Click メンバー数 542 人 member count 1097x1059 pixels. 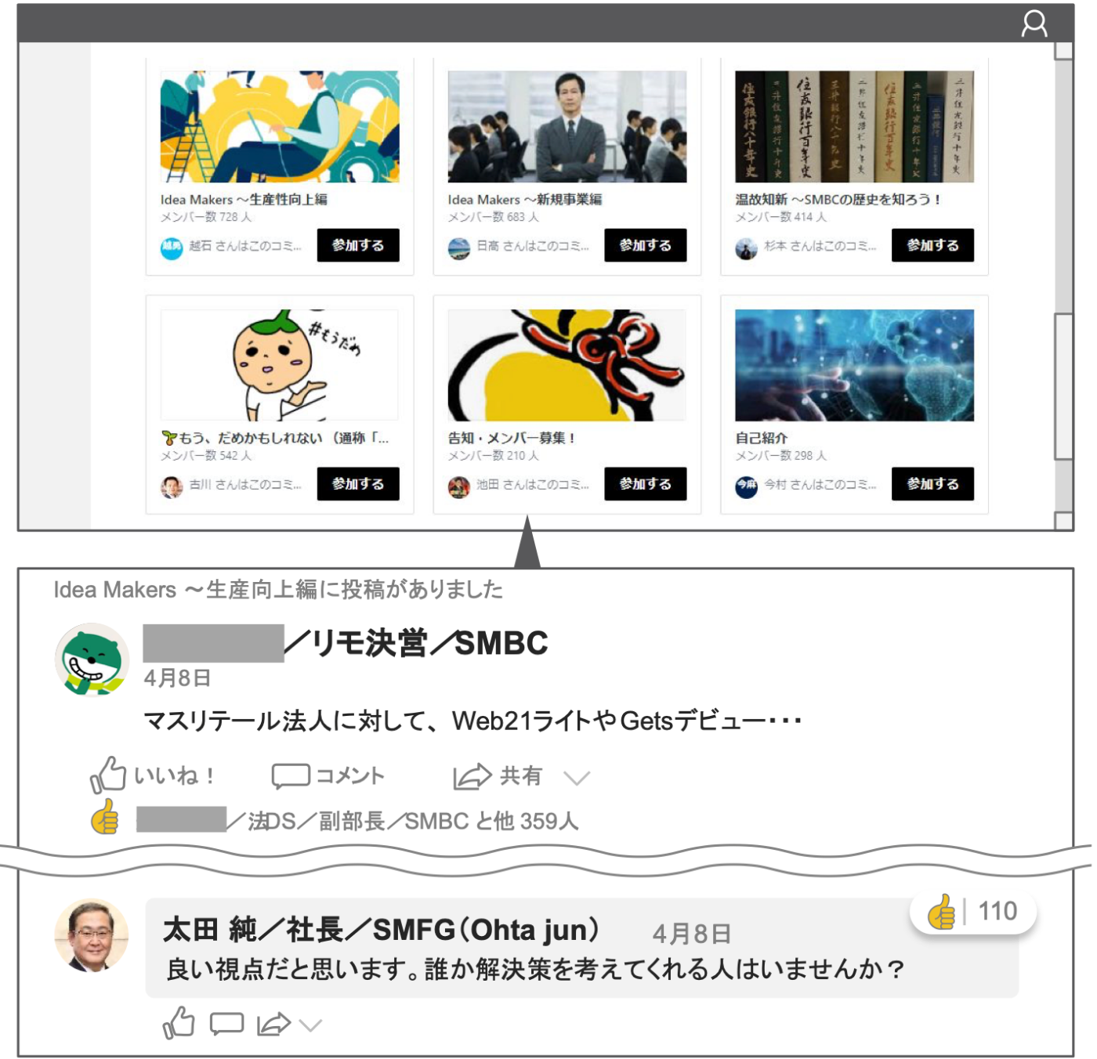(206, 455)
